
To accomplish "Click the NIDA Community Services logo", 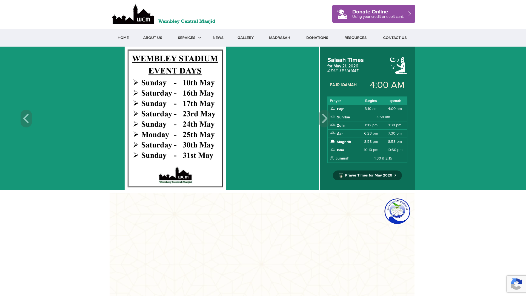I will (397, 211).
